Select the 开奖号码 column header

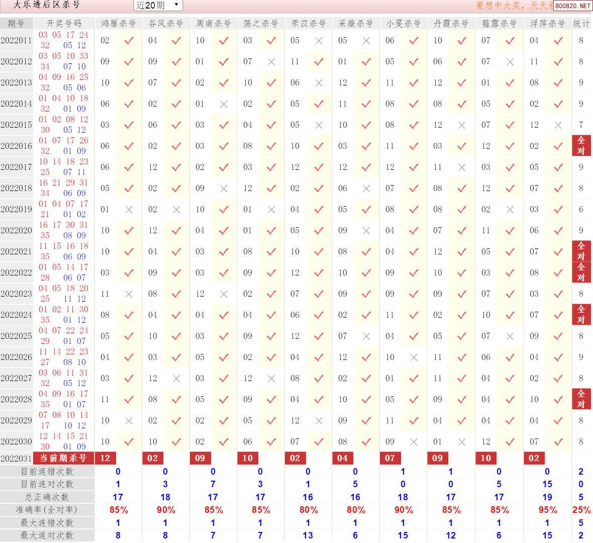coord(64,24)
